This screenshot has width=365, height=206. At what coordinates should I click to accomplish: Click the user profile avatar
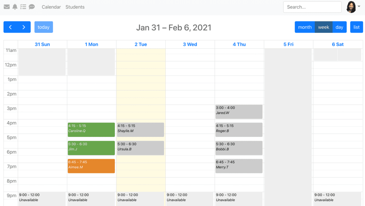pos(351,7)
